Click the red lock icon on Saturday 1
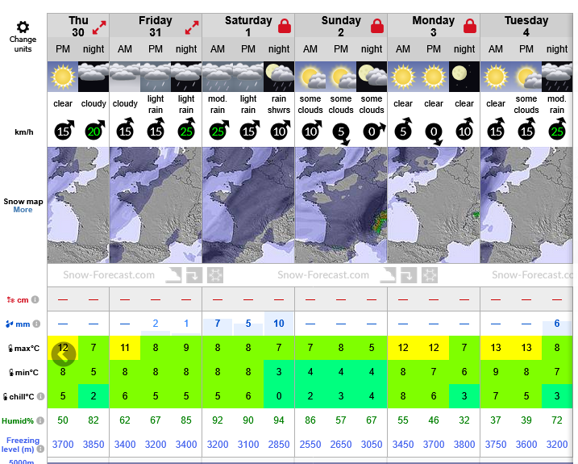Screen dimensions: 578x464 pyautogui.click(x=285, y=26)
